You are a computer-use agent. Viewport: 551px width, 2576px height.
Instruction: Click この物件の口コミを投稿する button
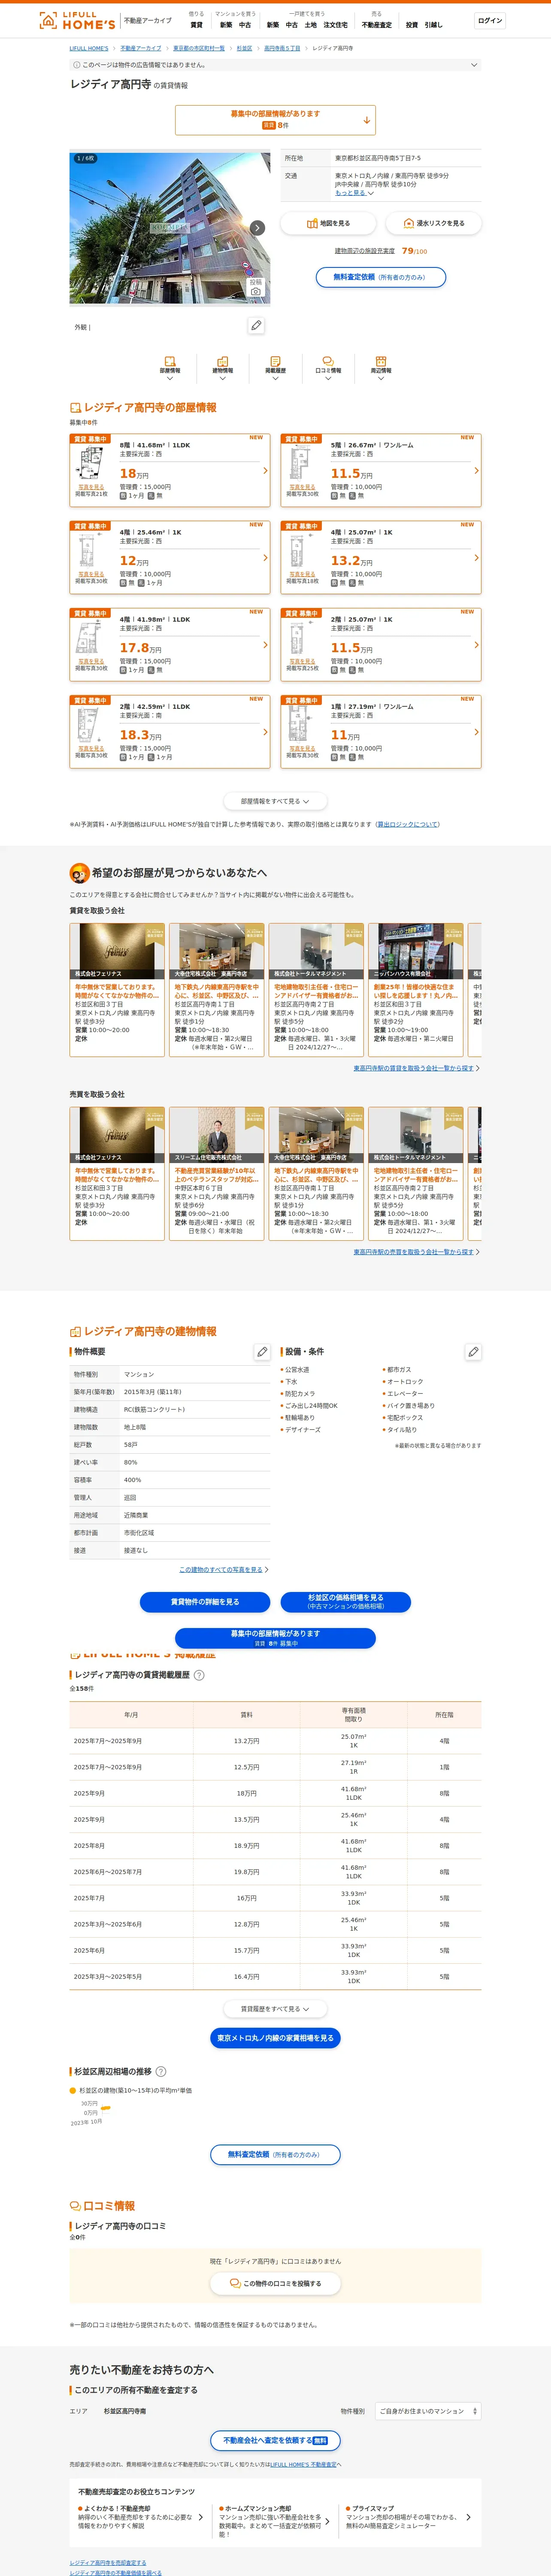pyautogui.click(x=275, y=2284)
